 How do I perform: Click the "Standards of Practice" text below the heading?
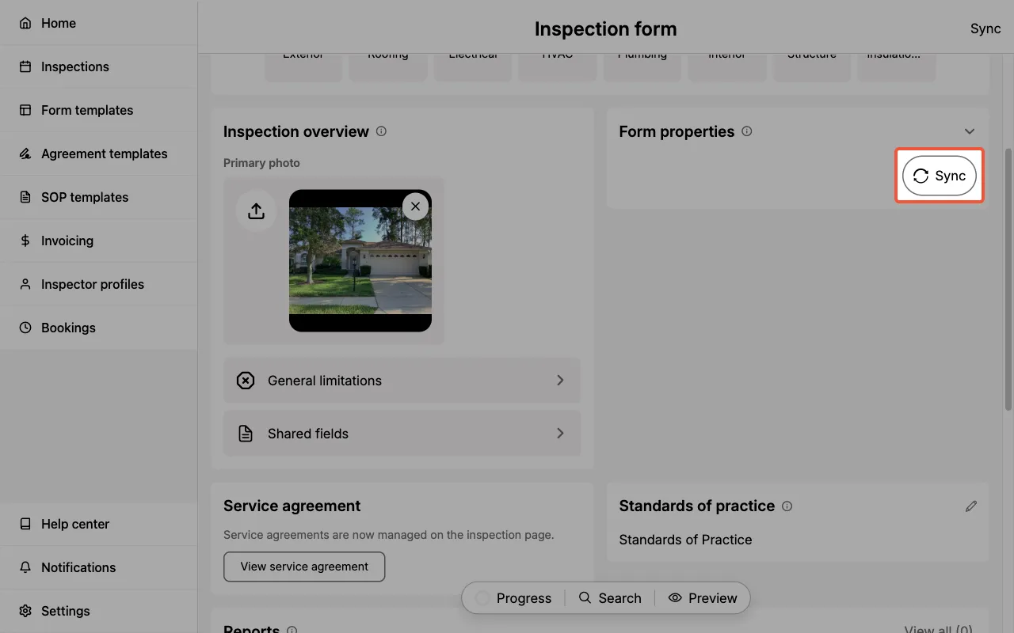click(x=685, y=540)
